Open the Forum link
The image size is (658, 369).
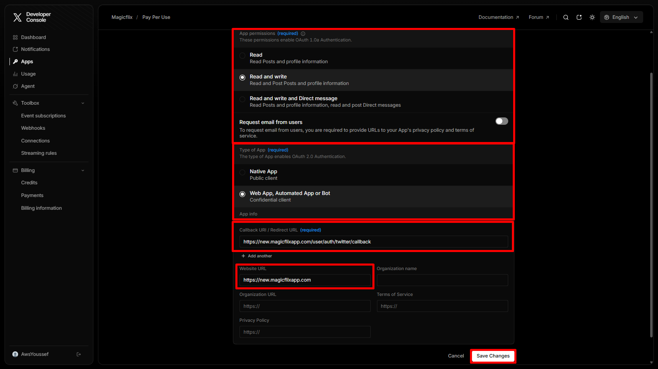coord(539,17)
